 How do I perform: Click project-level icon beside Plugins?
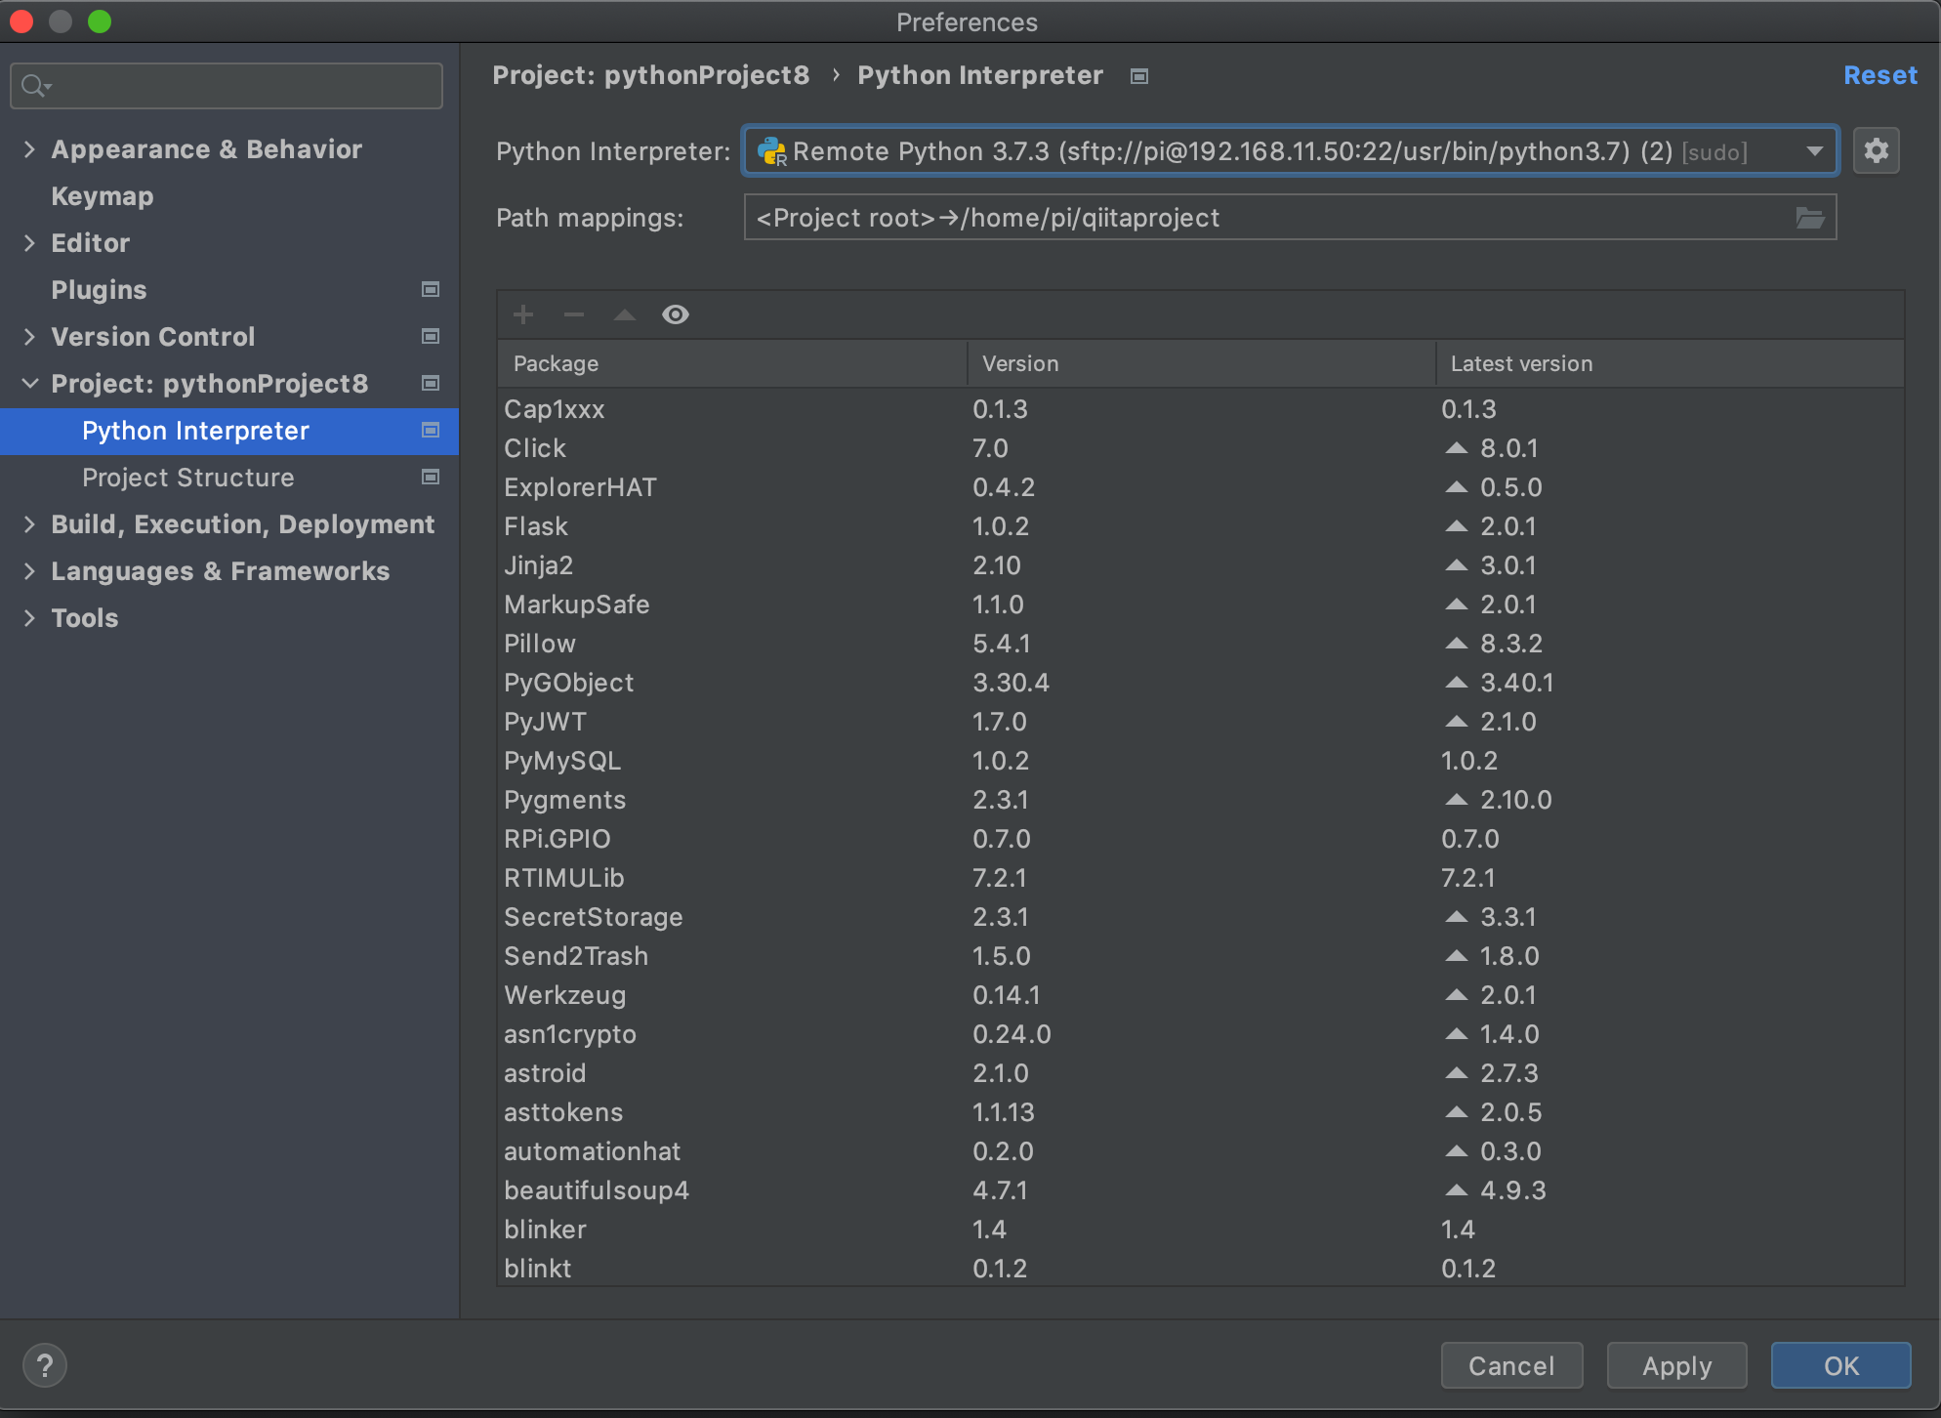click(x=430, y=290)
